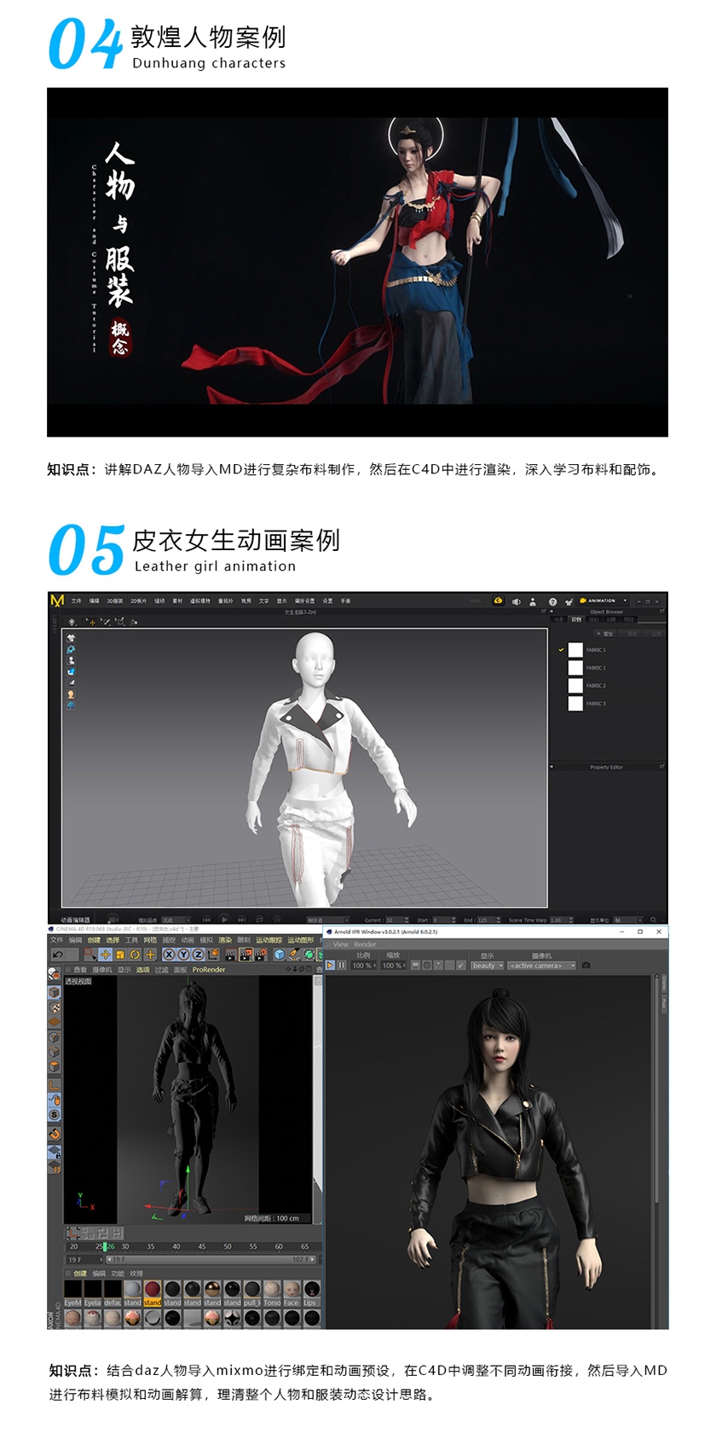Image resolution: width=716 pixels, height=1445 pixels.
Task: Open the ProRender viewport menu
Action: [209, 970]
